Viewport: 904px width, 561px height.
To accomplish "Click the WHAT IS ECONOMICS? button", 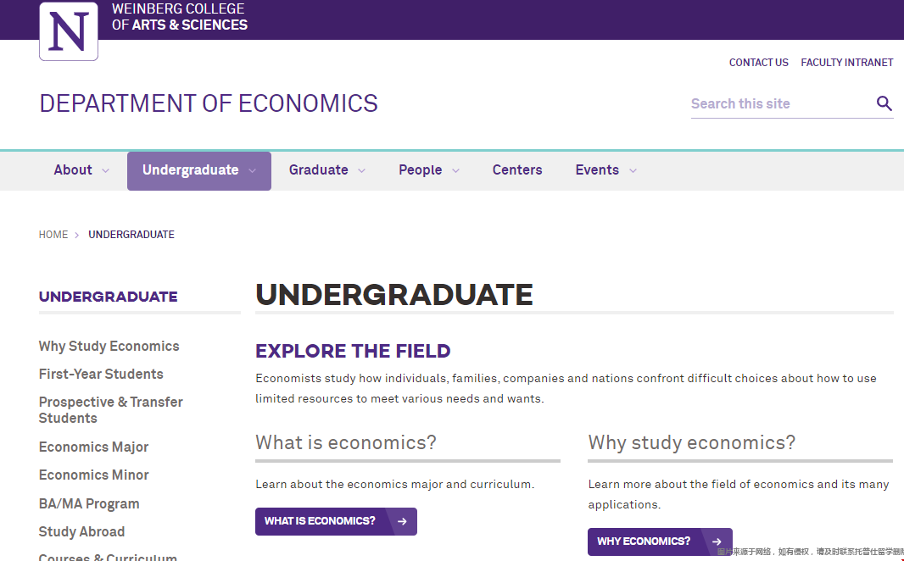I will (322, 521).
